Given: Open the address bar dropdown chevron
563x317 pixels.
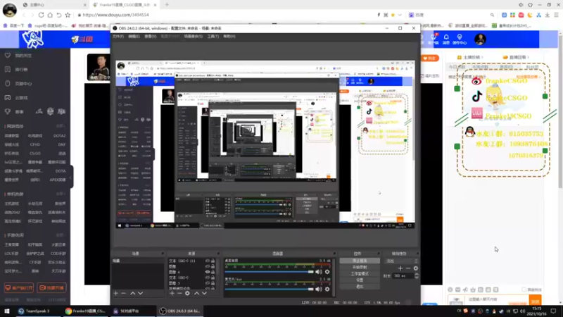Looking at the screenshot, I should click(x=400, y=15).
